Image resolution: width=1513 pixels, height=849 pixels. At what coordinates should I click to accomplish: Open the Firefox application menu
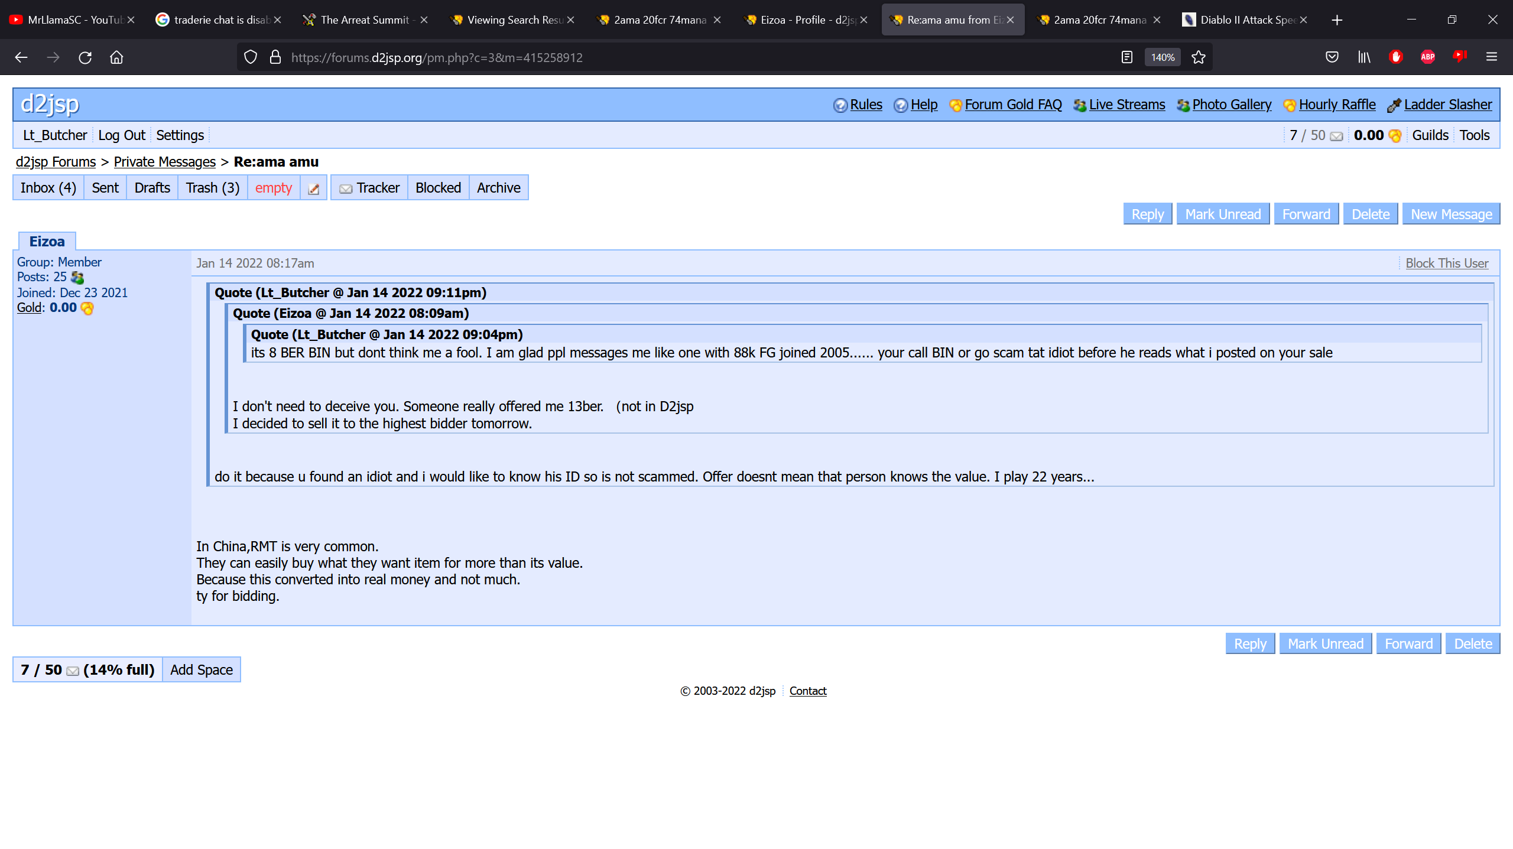coord(1492,57)
